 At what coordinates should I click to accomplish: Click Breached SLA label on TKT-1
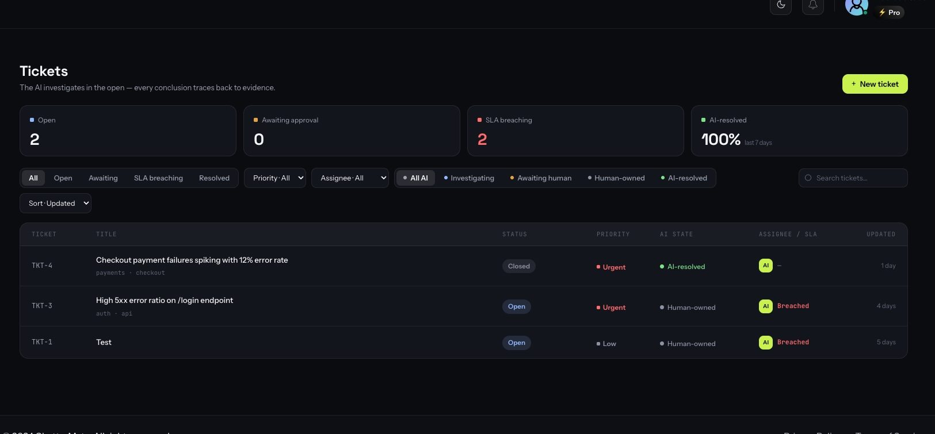(793, 342)
